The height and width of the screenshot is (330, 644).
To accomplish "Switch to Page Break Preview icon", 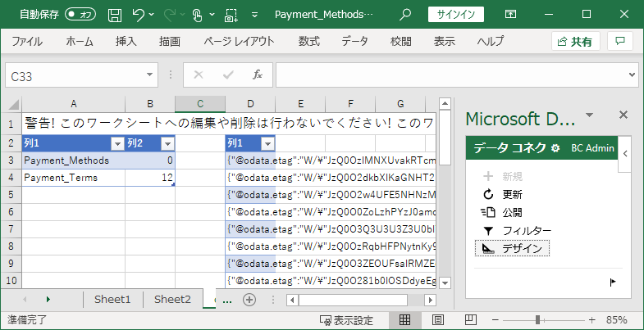I will click(x=471, y=319).
